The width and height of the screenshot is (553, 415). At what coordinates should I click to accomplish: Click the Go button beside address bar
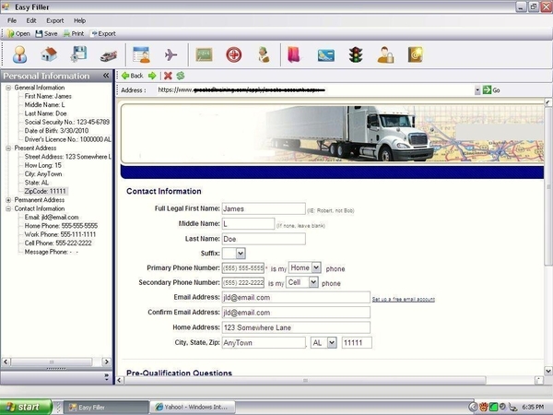(x=491, y=90)
